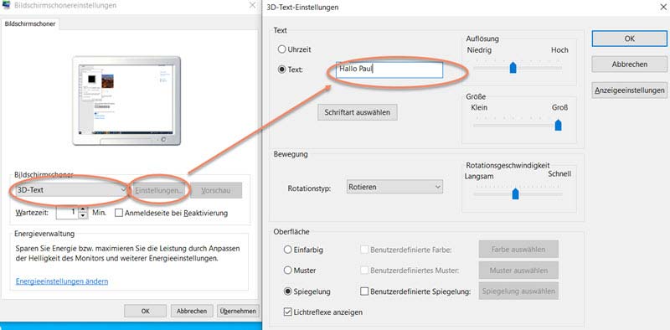Viewport: 670px width, 330px height.
Task: Click Farbe auswählen button
Action: (x=518, y=250)
